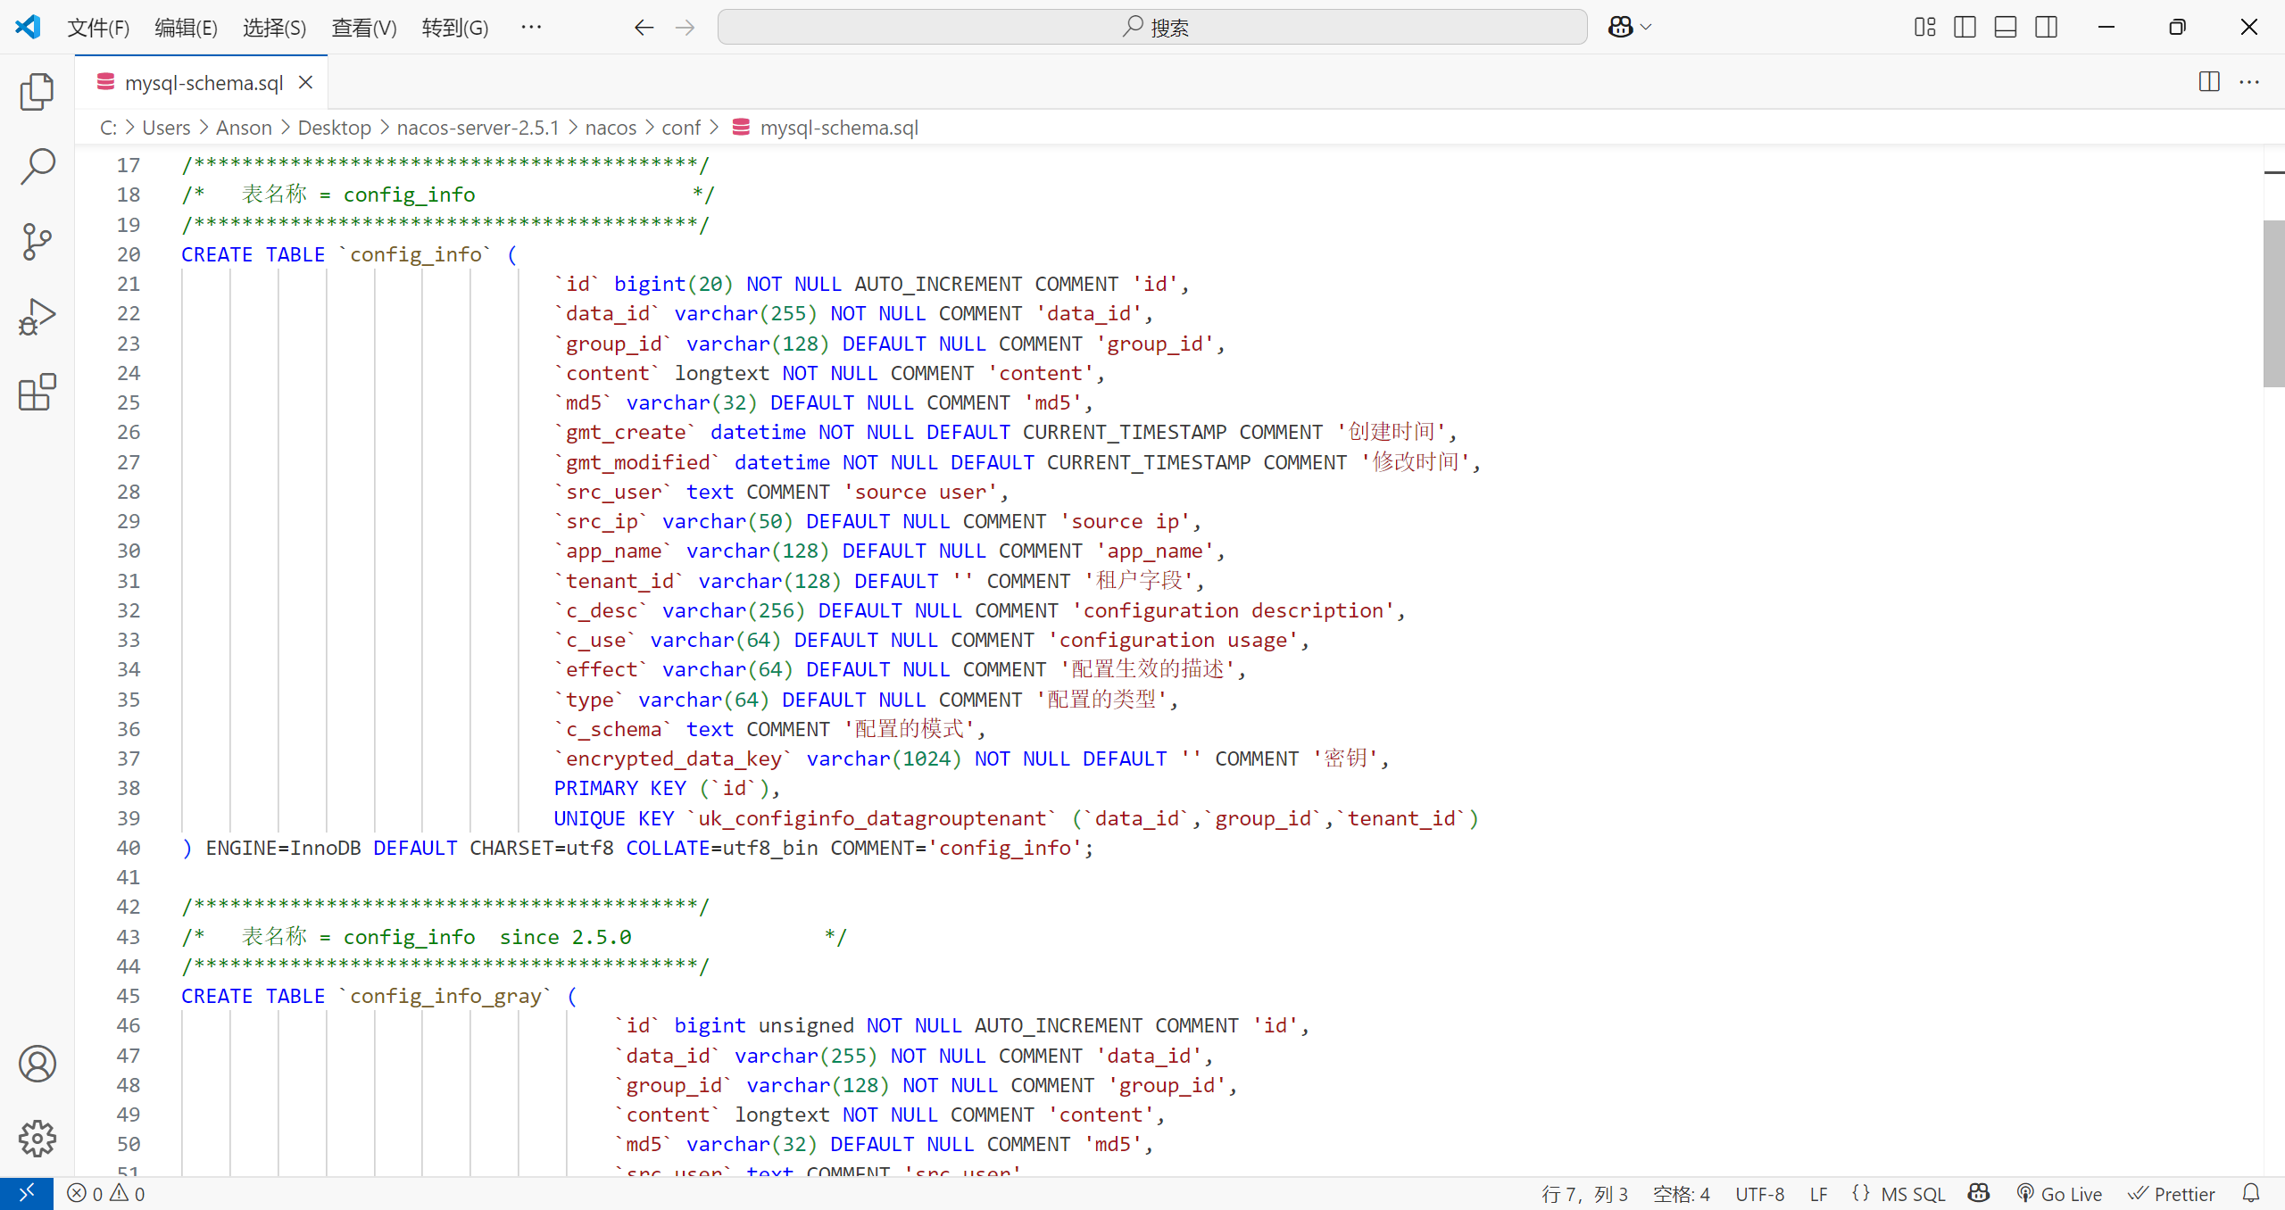Viewport: 2285px width, 1210px height.
Task: Open the Copilot chat icon in title bar
Action: (1620, 27)
